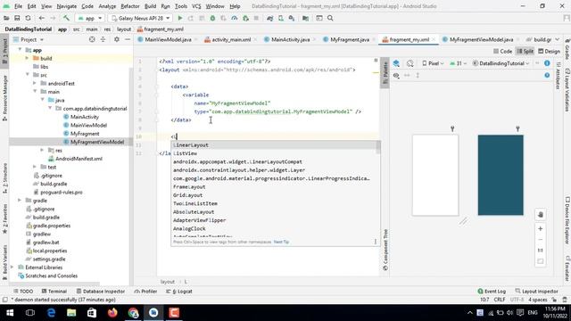
Task: Expand the gradle folder in the tree
Action: coord(20,201)
